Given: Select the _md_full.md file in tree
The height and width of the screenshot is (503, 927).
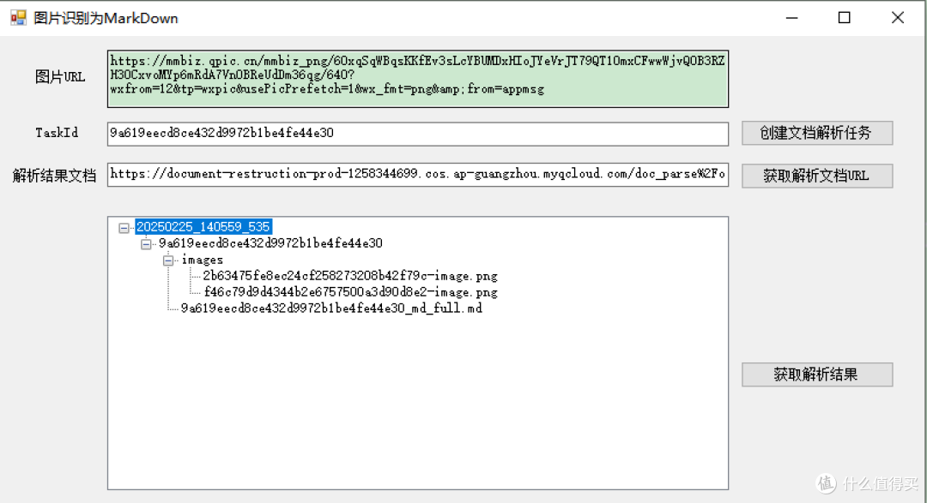Looking at the screenshot, I should click(x=331, y=308).
